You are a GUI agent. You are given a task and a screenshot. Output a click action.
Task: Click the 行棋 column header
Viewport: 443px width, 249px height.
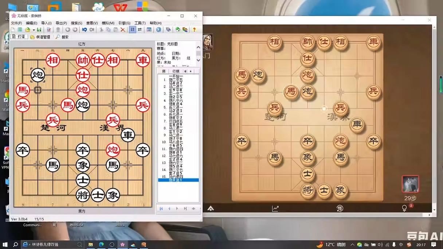click(176, 71)
